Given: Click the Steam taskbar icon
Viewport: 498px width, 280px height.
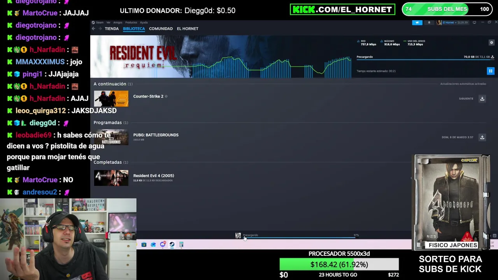Looking at the screenshot, I should coord(172,245).
